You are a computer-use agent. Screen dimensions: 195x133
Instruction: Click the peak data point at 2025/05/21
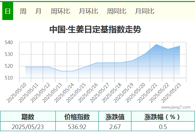click(156, 44)
